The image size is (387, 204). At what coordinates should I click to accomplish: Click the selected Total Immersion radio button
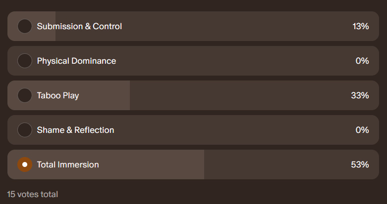[x=25, y=164]
